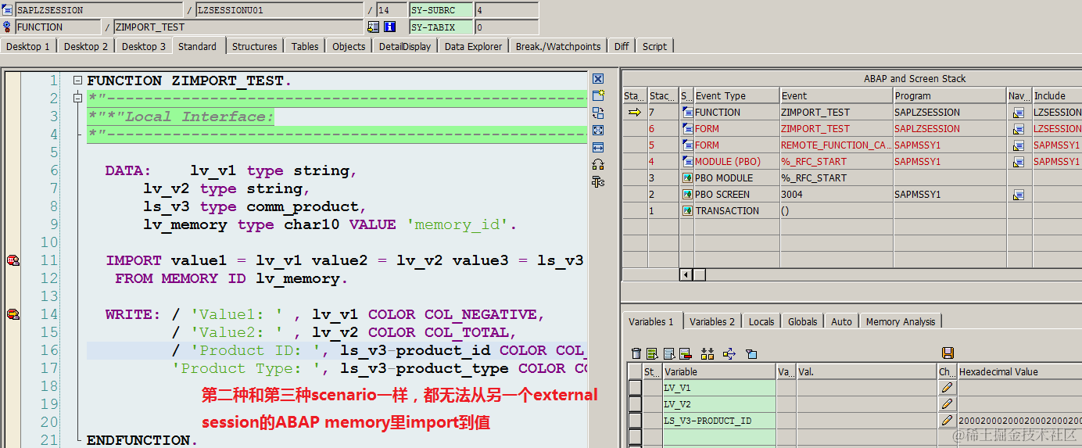1082x448 pixels.
Task: Click the green list icon after the trash
Action: [x=652, y=353]
